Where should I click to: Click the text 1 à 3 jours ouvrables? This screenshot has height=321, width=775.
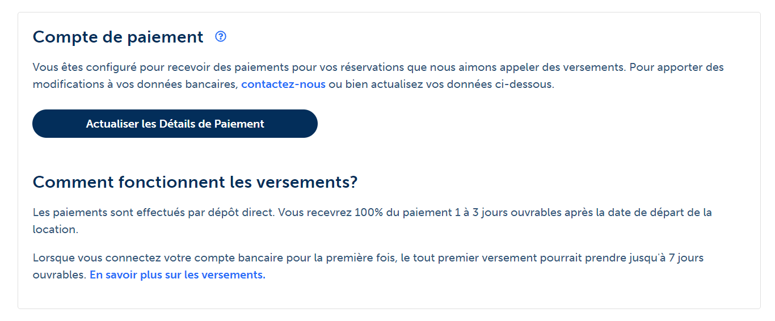tap(508, 213)
